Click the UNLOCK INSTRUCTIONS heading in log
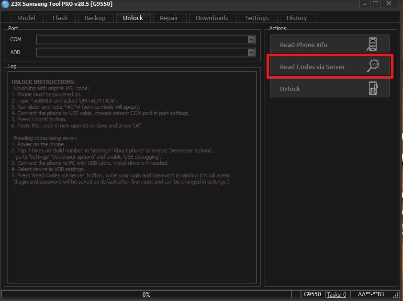 tap(43, 82)
